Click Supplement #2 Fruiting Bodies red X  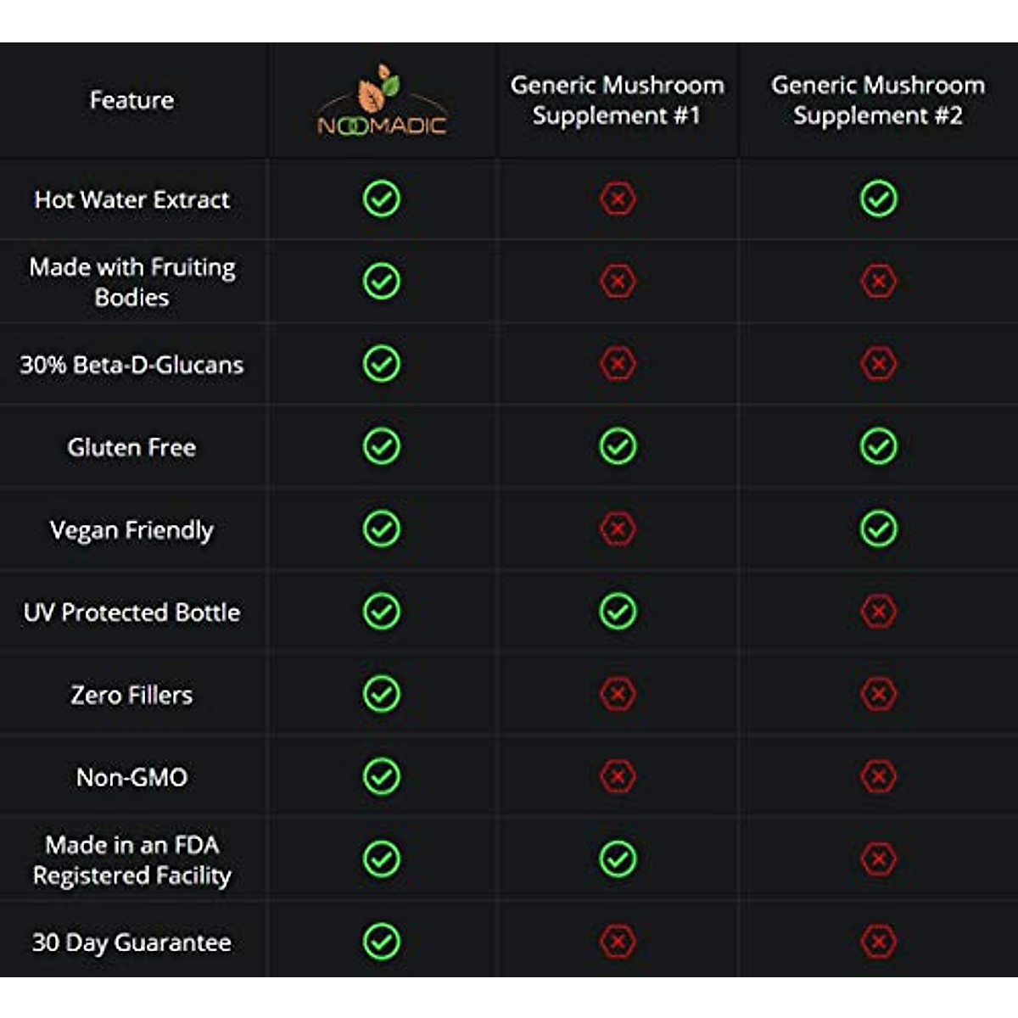coord(878,281)
